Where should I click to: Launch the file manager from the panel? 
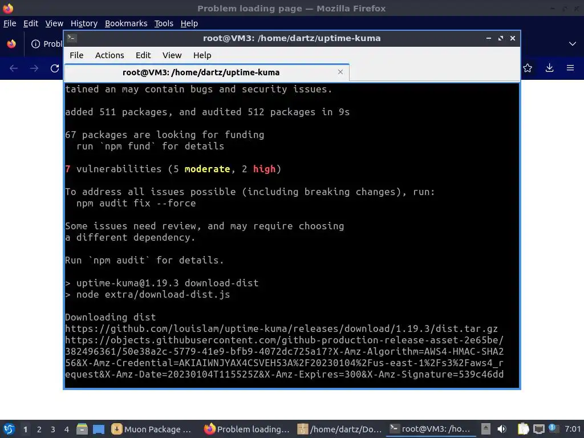tap(82, 429)
